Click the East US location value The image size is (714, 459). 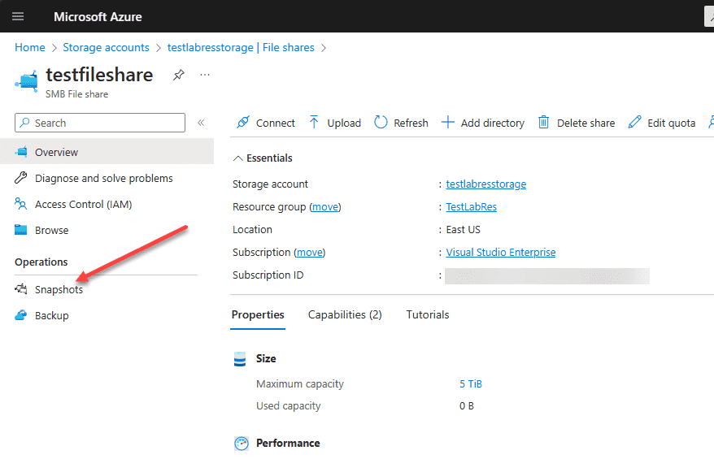pyautogui.click(x=463, y=230)
